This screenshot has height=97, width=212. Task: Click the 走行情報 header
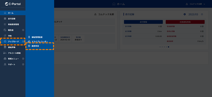(143, 22)
